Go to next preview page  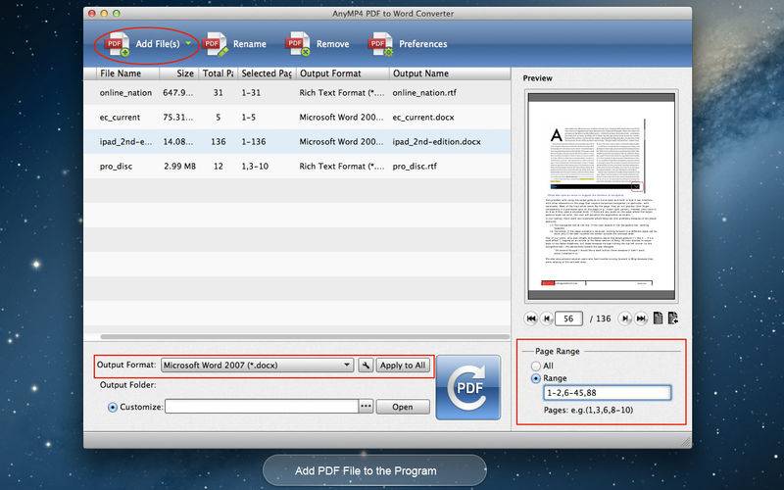(x=624, y=318)
